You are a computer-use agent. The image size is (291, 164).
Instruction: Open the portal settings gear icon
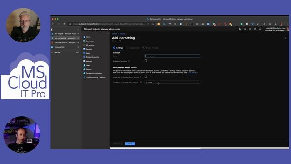point(250,29)
